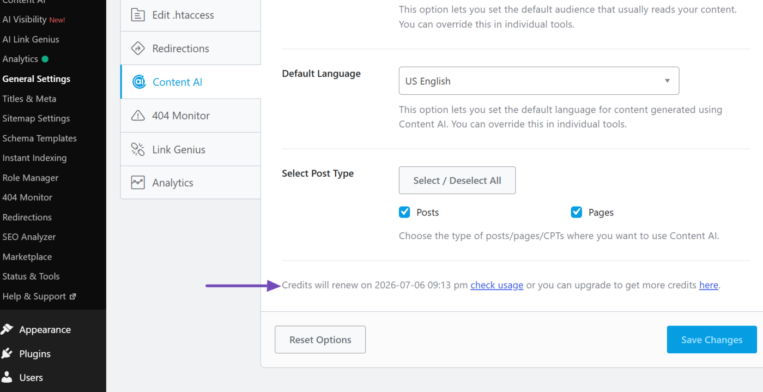Select General Settings in the sidebar
Screen dimensions: 763x392
pyautogui.click(x=36, y=79)
